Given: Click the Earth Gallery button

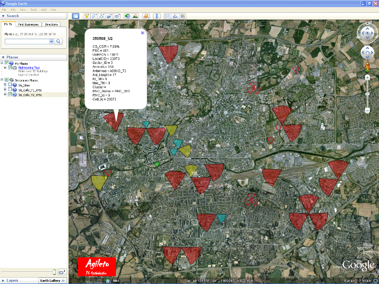Looking at the screenshot, I should (52, 281).
